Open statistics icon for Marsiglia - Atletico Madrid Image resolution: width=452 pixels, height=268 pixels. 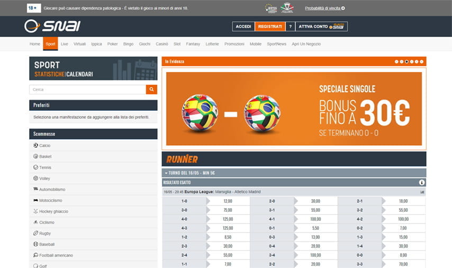pyautogui.click(x=422, y=192)
